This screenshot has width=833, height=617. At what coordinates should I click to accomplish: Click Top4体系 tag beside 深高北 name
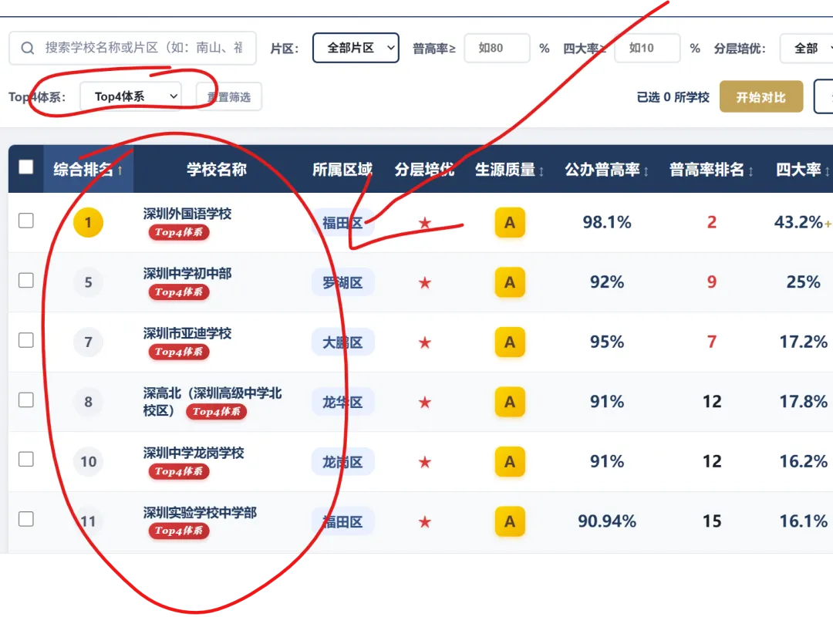pos(216,411)
